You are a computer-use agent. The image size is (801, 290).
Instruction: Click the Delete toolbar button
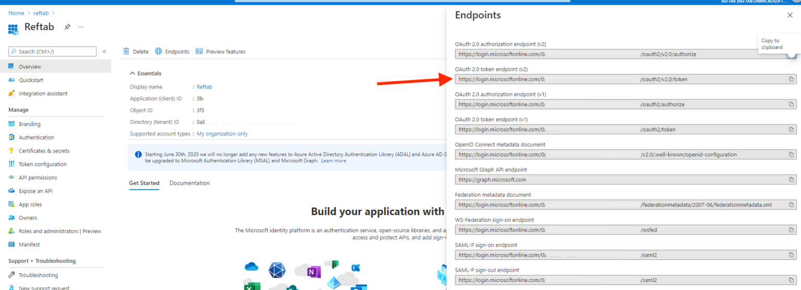click(x=136, y=52)
